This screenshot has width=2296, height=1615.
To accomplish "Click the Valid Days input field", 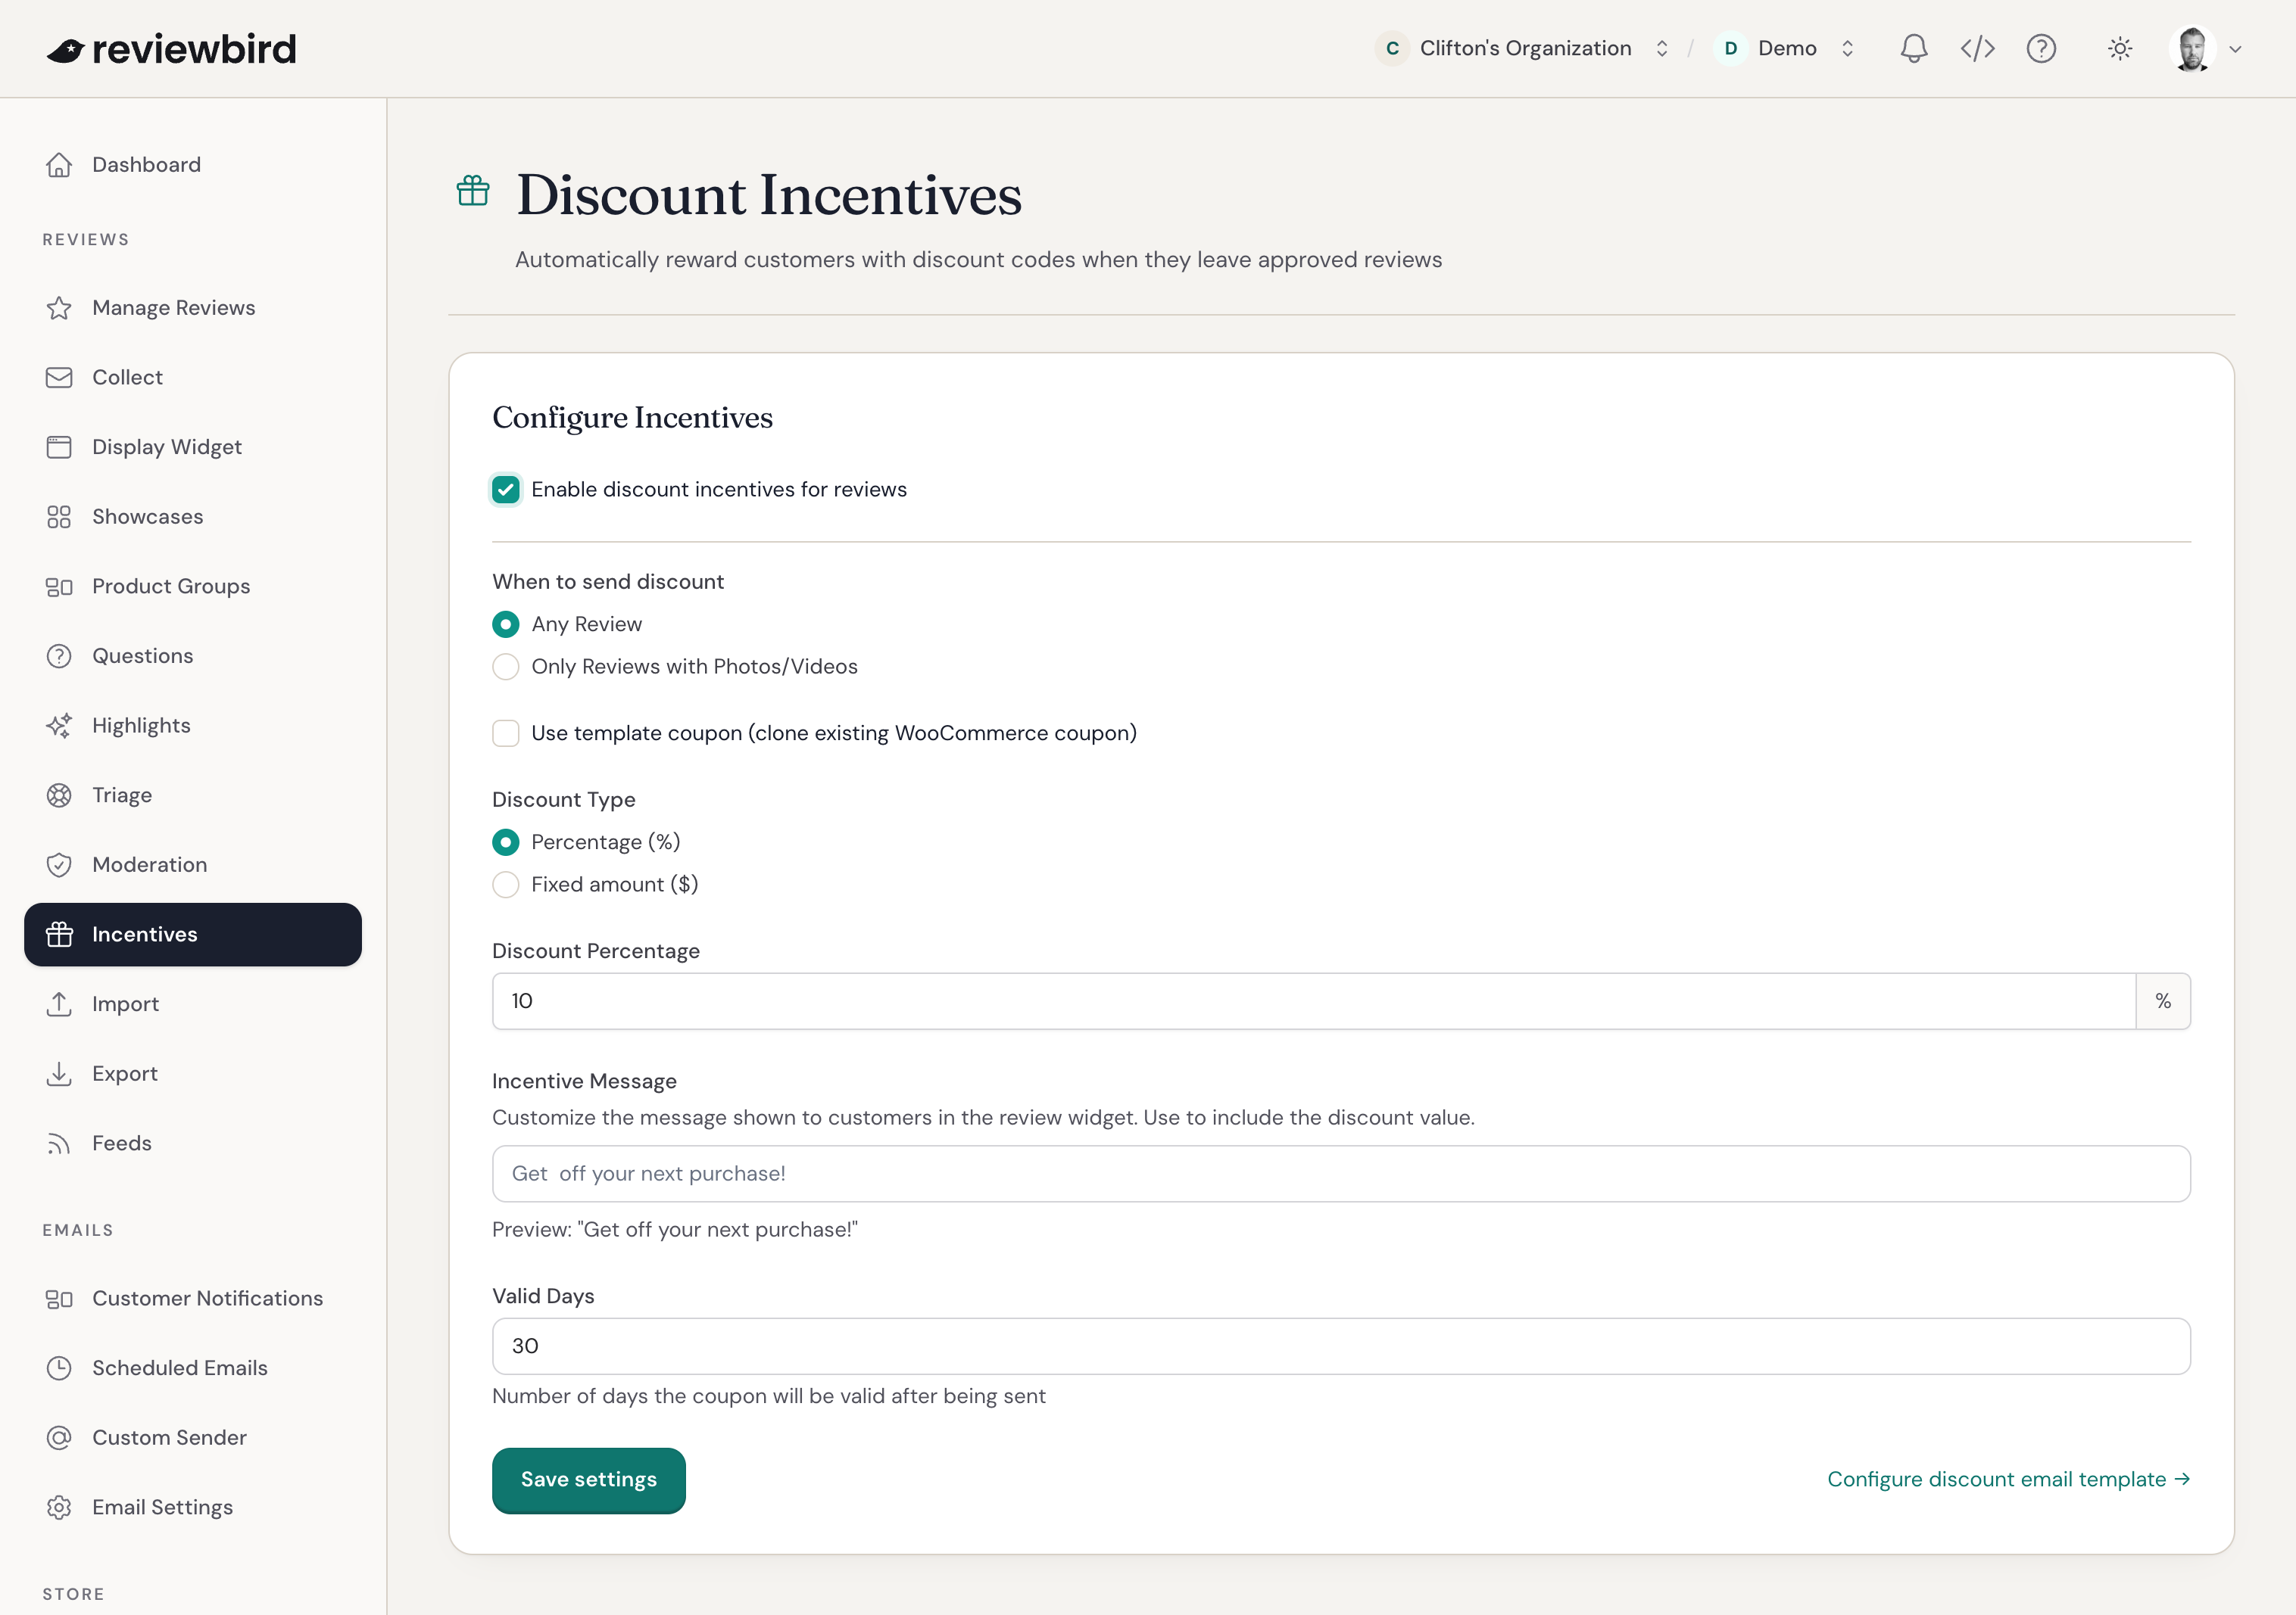I will point(1341,1346).
